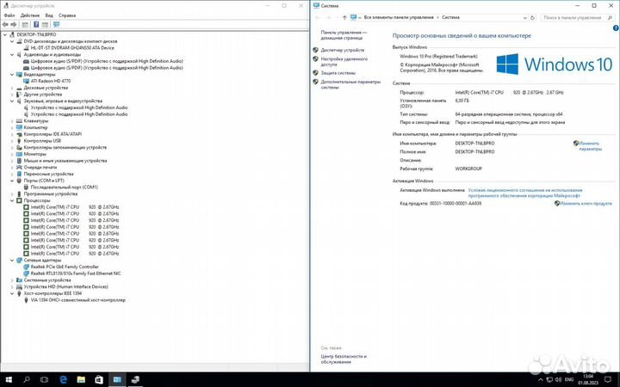Select the ATI Radeon HD 4770 display adapter
The height and width of the screenshot is (387, 620).
[51, 81]
